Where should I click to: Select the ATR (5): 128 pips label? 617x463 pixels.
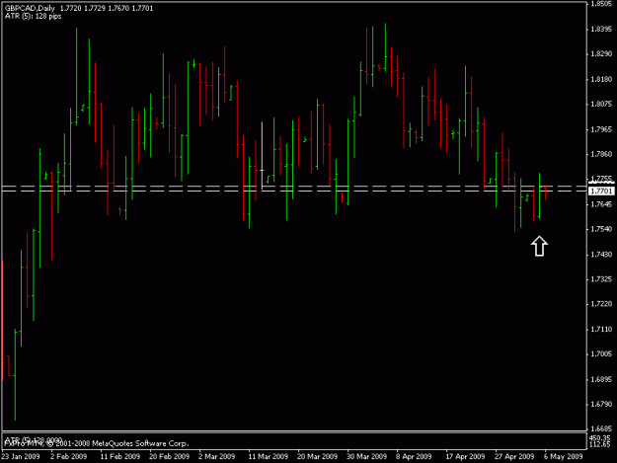[x=33, y=16]
